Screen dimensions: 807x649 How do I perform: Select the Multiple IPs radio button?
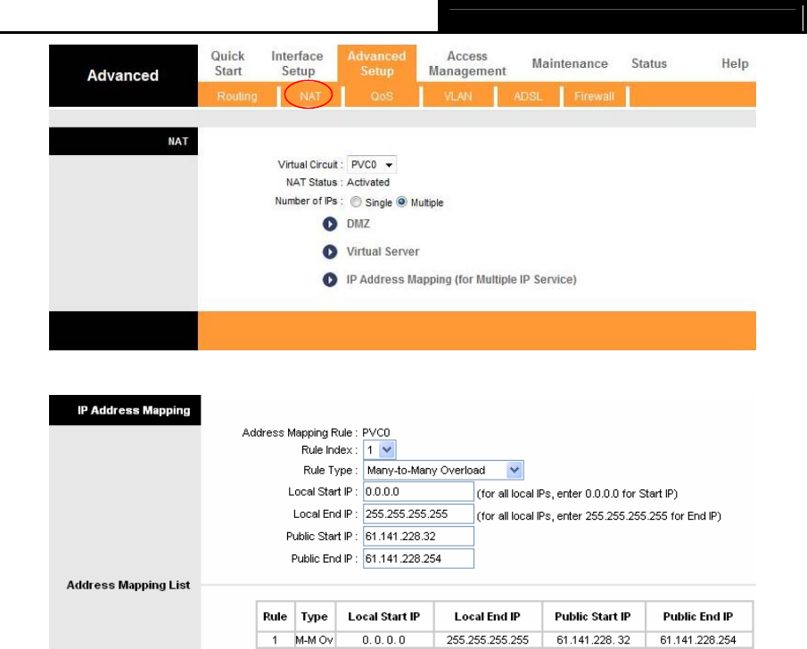(x=402, y=202)
